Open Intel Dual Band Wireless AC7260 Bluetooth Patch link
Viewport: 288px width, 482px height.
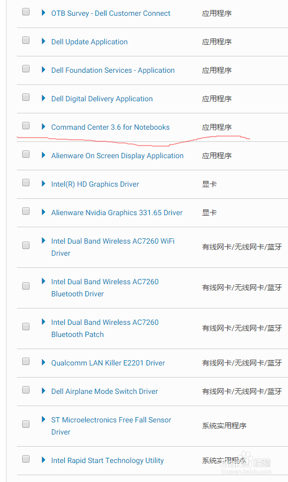[x=105, y=329]
